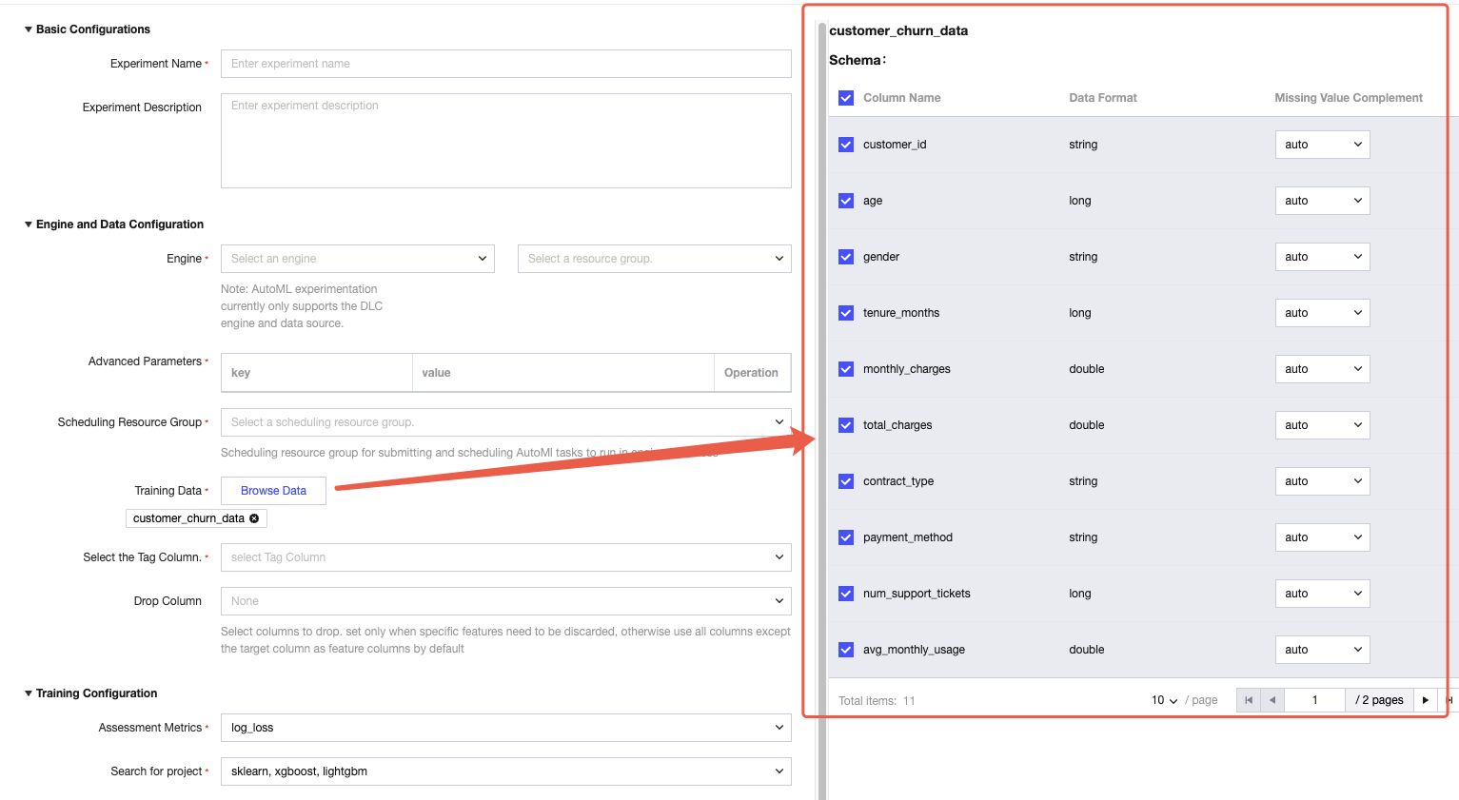Screen dimensions: 1459x800
Task: Open the Select the Tag Column dropdown
Action: [x=505, y=557]
